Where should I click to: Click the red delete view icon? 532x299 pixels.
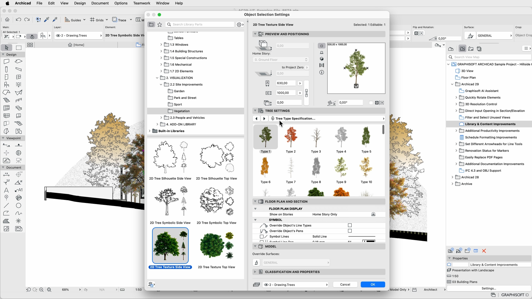[x=484, y=251]
